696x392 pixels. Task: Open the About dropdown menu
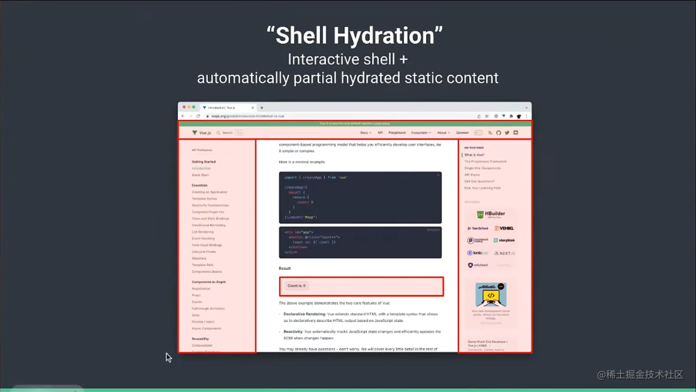[443, 132]
